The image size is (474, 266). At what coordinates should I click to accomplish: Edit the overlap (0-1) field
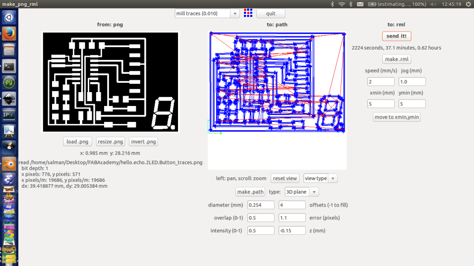(261, 217)
